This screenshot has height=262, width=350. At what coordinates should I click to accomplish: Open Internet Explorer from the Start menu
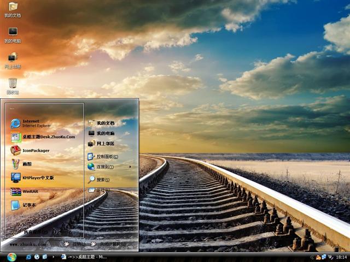click(30, 123)
